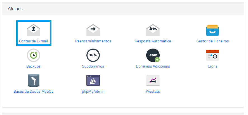Follow the Reencaminhamentos text link
Image resolution: width=248 pixels, height=115 pixels.
93,41
